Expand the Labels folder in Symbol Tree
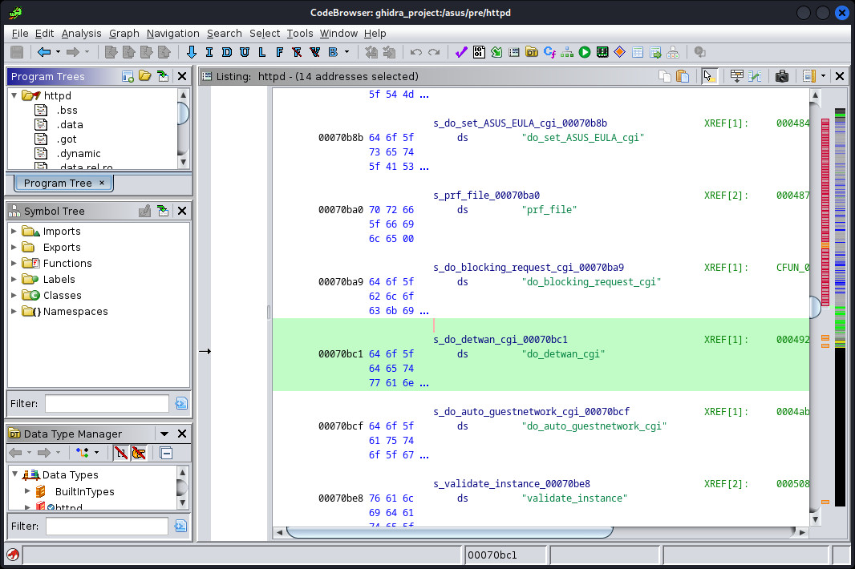855x569 pixels. pos(14,279)
